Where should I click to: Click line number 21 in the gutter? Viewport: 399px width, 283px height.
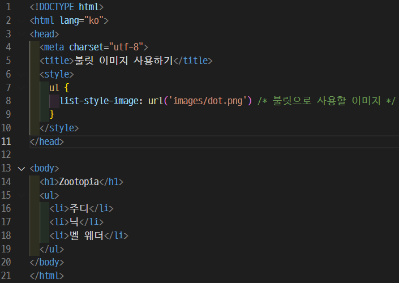pos(6,276)
